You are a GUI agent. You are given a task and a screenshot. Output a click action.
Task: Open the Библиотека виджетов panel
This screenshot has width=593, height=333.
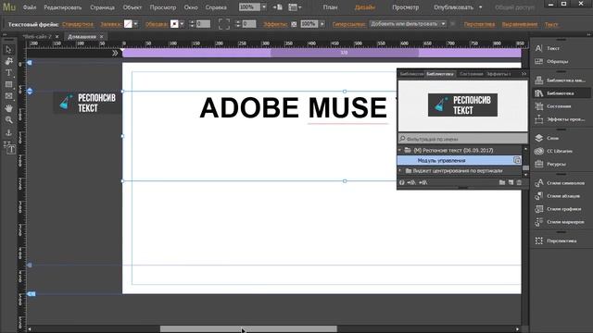pos(561,80)
